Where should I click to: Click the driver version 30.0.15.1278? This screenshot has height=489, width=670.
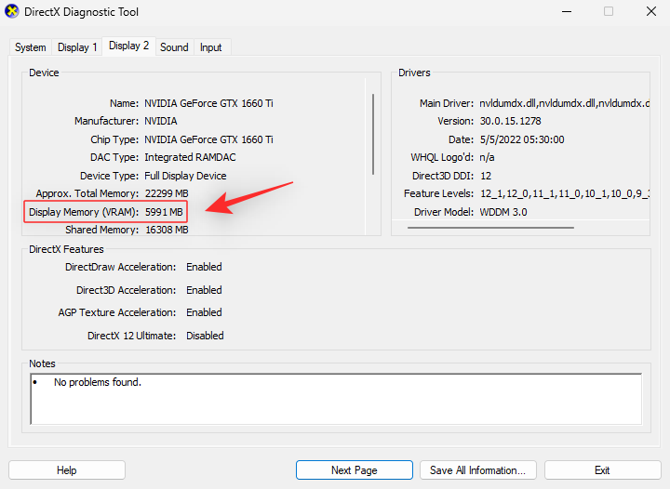pos(510,121)
